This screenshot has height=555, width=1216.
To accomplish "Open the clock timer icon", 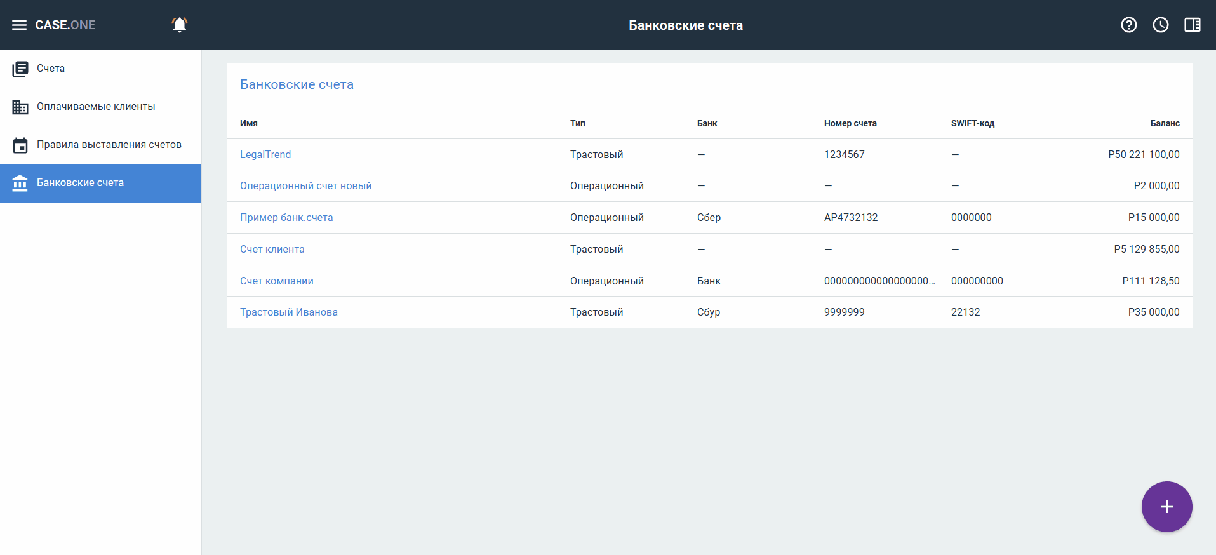I will click(x=1160, y=25).
